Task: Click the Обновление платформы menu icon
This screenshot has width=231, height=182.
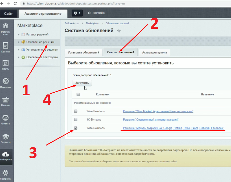Action: pyautogui.click(x=23, y=57)
